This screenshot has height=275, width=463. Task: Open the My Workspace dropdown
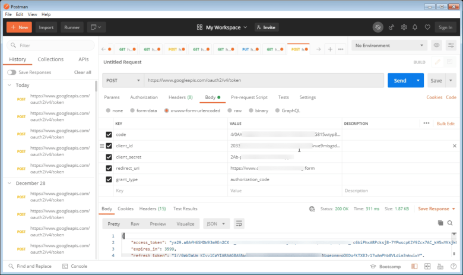222,27
